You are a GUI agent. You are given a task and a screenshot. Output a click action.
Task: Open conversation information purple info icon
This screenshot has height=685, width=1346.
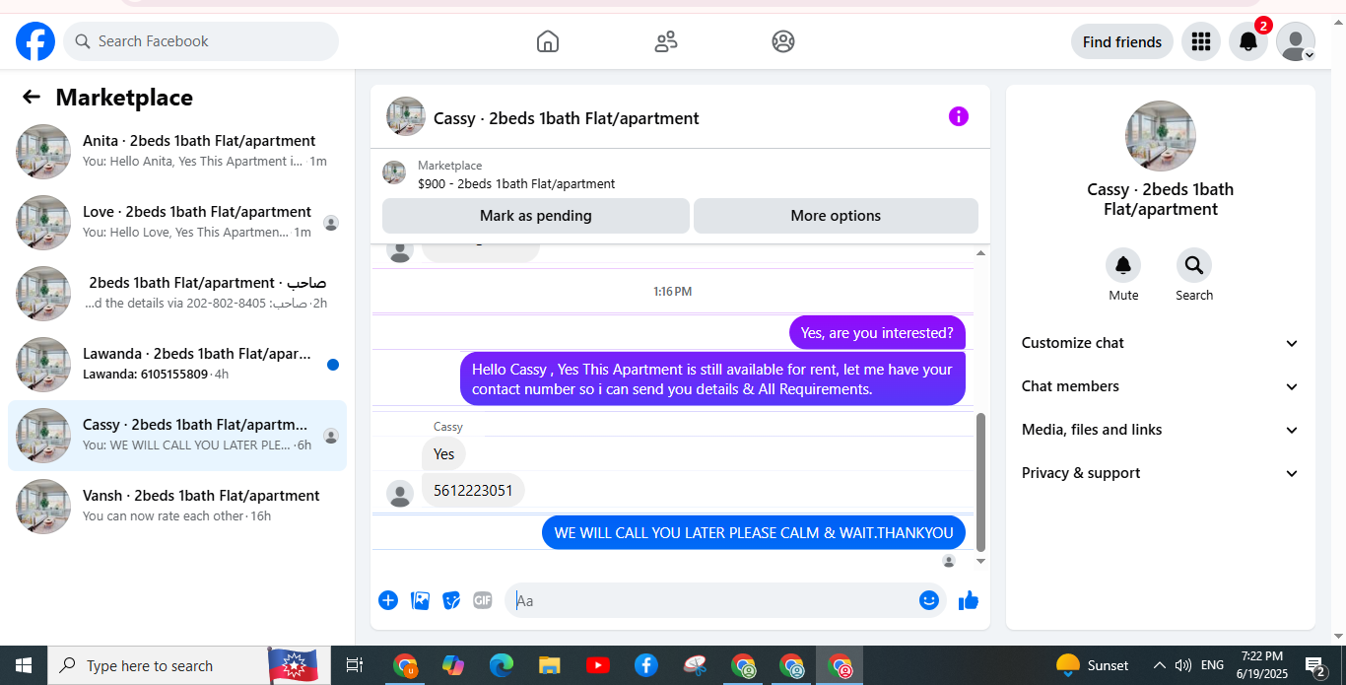(959, 116)
